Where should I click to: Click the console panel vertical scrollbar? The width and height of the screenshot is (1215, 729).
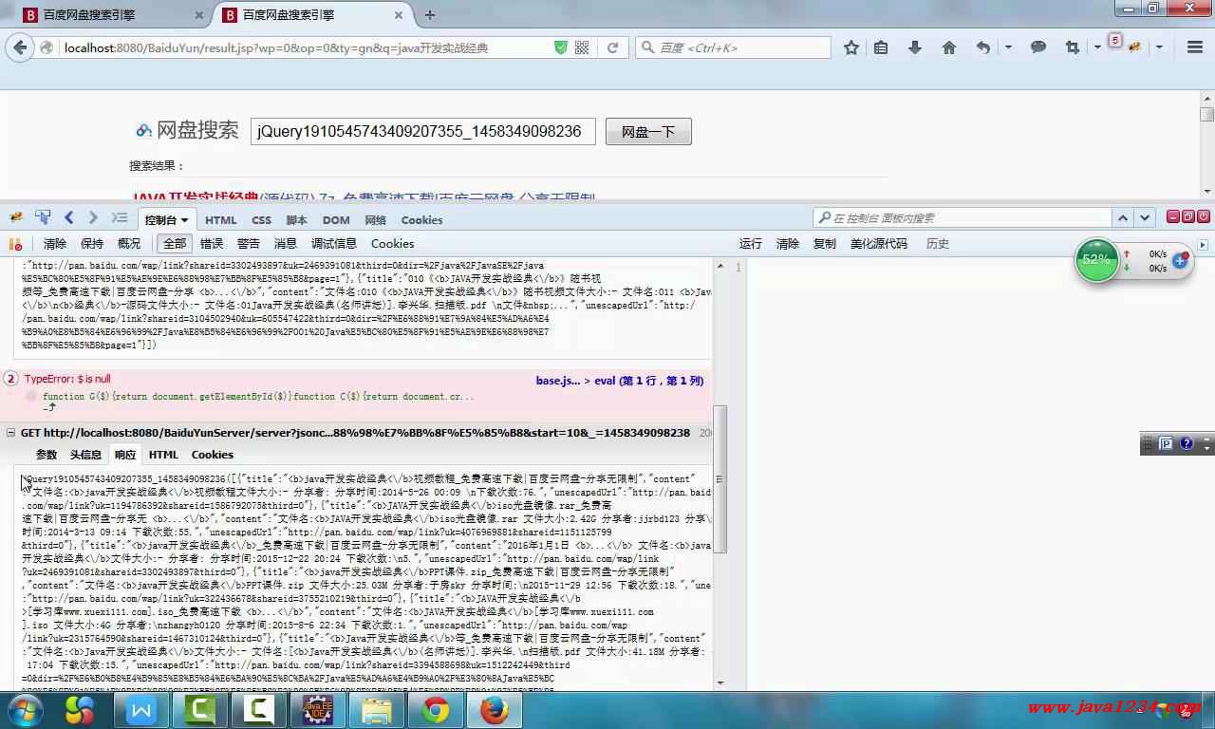point(720,479)
